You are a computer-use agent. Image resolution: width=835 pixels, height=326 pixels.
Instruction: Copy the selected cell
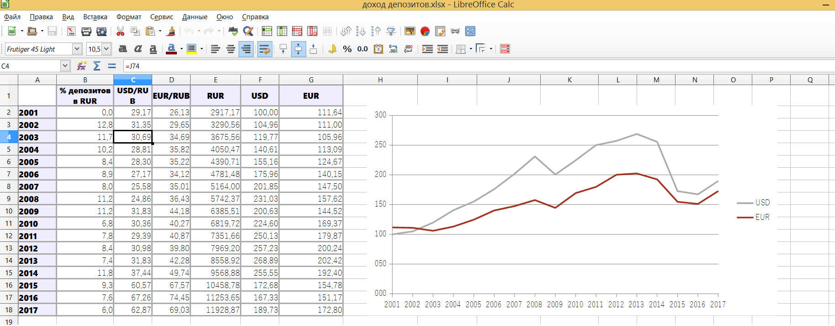click(x=135, y=31)
